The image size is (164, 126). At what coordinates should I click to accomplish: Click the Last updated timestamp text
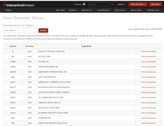coord(145,29)
